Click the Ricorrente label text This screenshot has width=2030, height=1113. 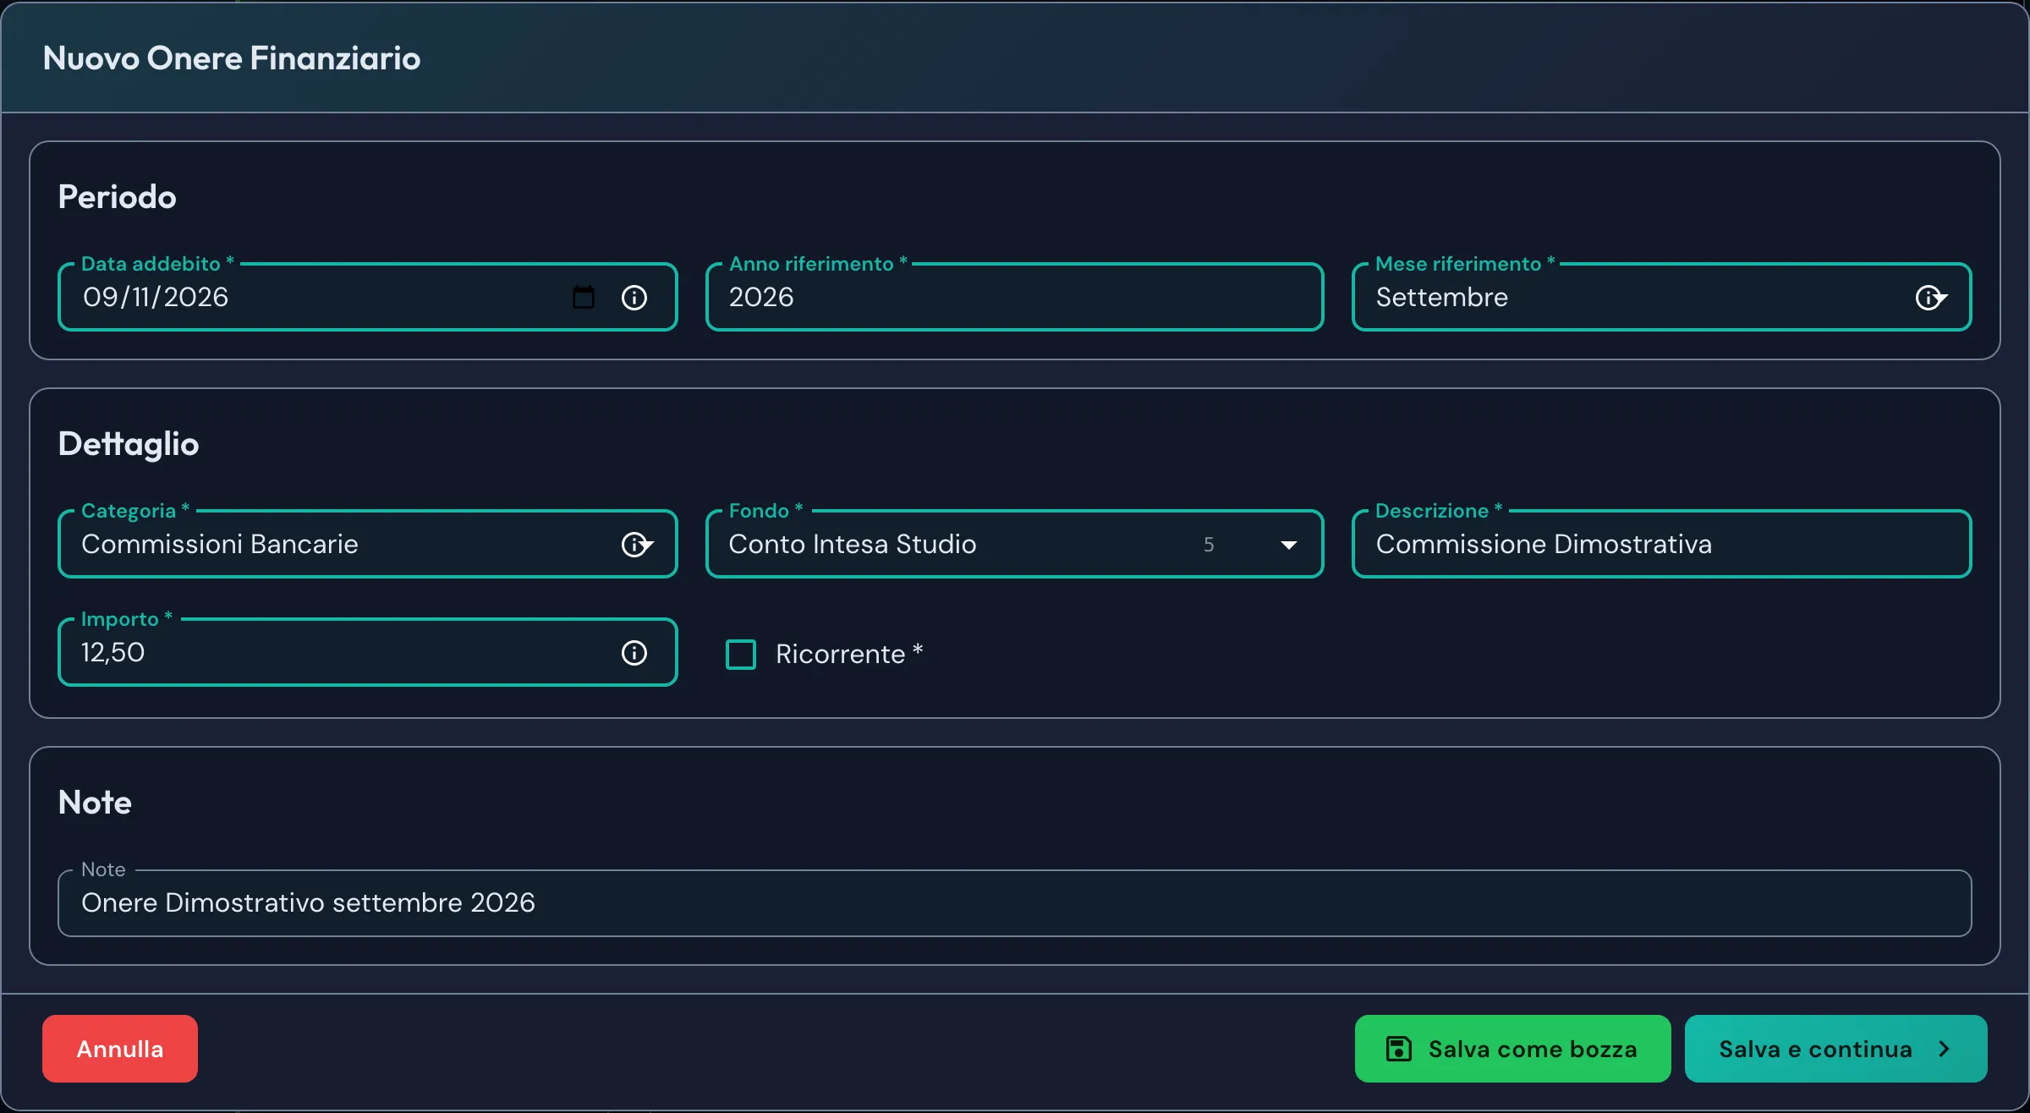[849, 654]
